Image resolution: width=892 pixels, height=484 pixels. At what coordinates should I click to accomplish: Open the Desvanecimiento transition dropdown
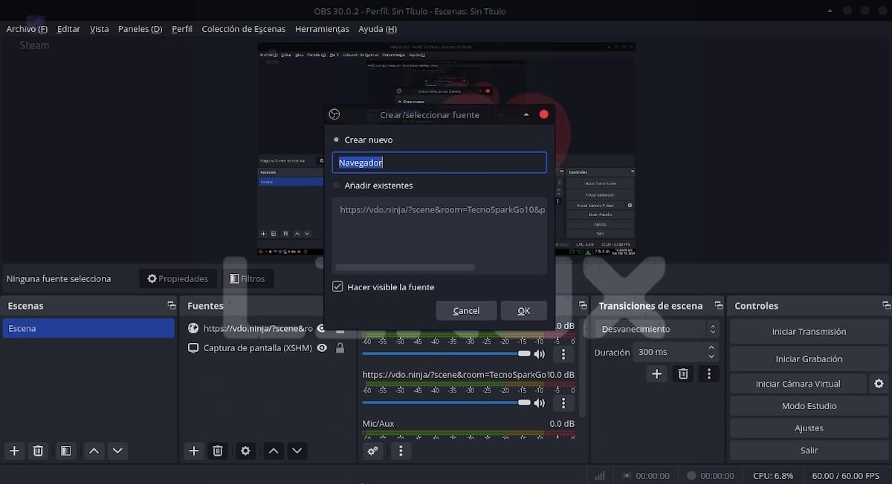[657, 329]
